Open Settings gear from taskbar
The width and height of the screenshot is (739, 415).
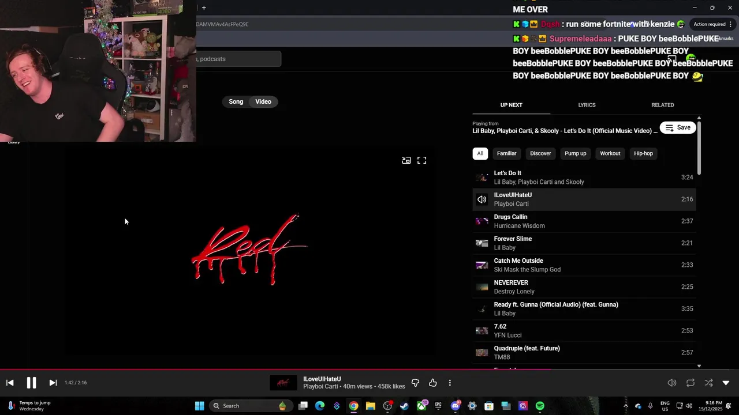coord(472,406)
